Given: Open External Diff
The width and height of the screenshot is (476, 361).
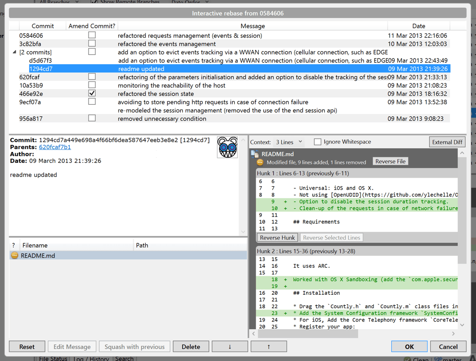Looking at the screenshot, I should click(447, 142).
